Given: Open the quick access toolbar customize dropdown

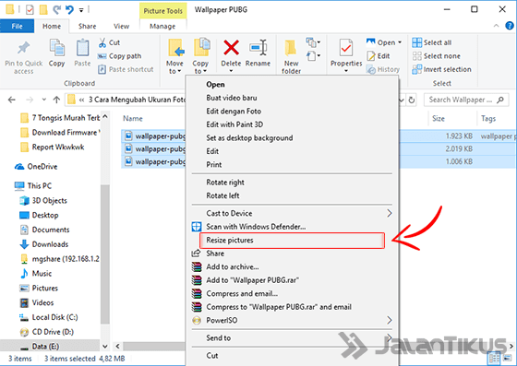Looking at the screenshot, I should coord(81,10).
